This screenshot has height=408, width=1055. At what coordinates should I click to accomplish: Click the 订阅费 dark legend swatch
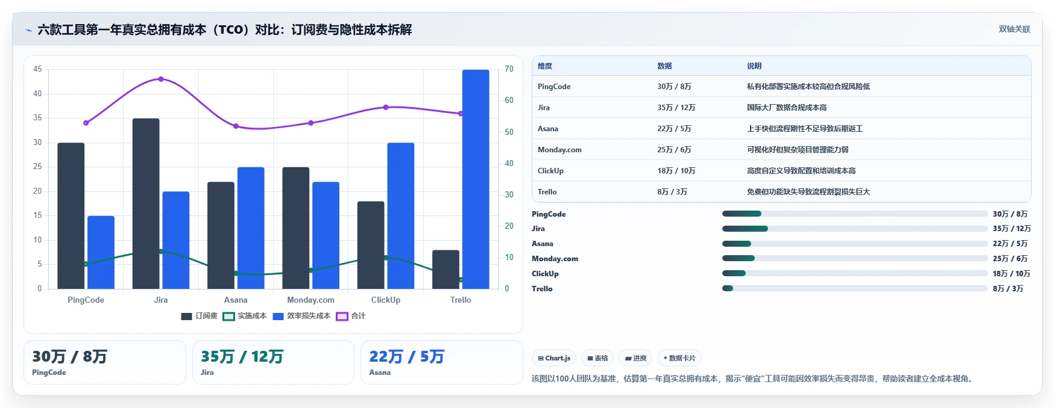(x=186, y=316)
